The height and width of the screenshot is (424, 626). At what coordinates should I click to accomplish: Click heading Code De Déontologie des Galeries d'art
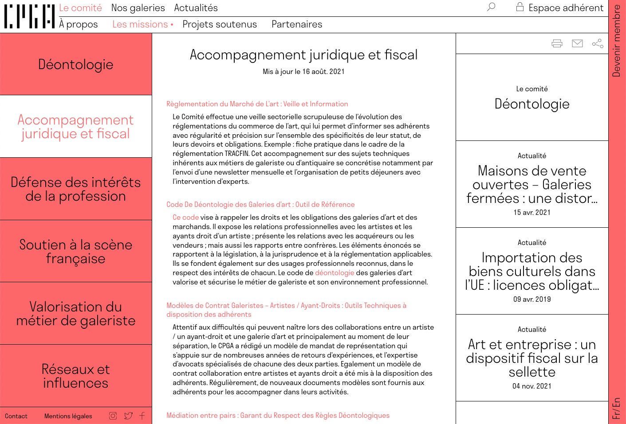tap(260, 205)
